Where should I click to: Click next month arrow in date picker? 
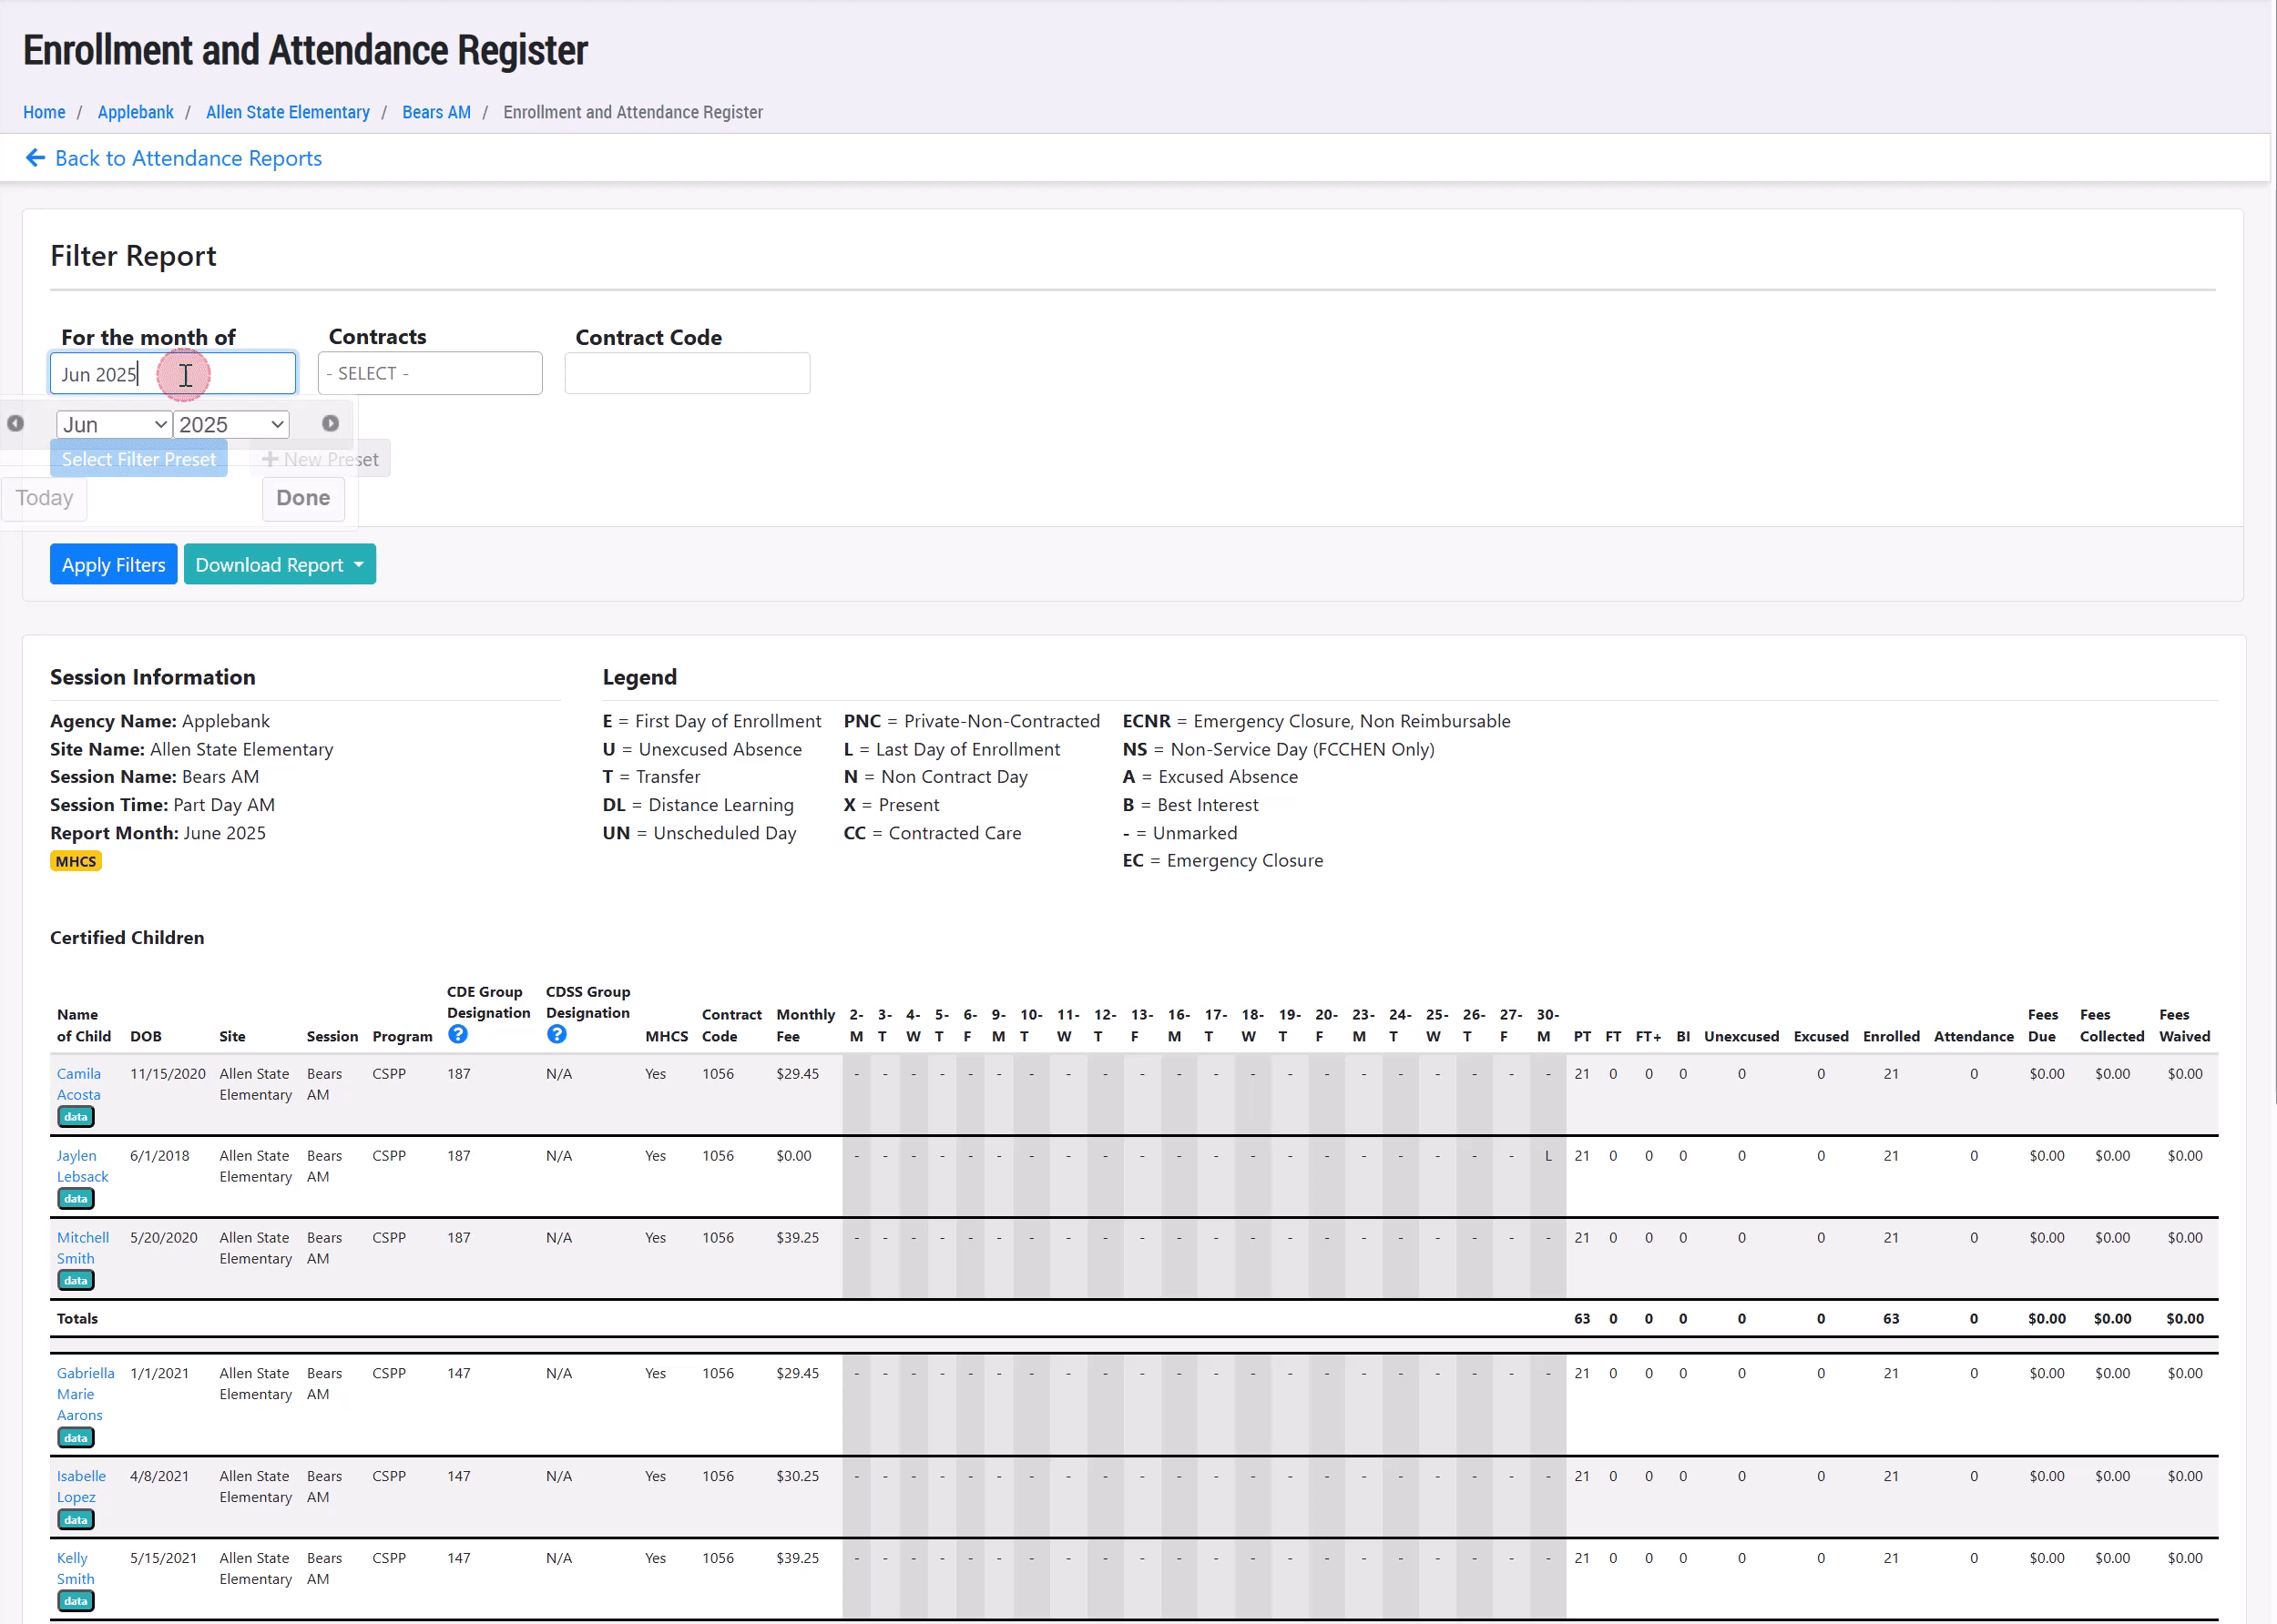click(x=330, y=423)
